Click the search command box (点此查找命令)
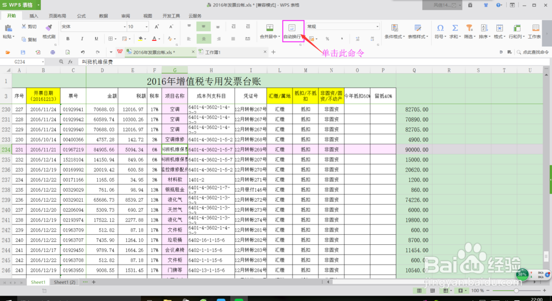552x301 pixels. (533, 52)
